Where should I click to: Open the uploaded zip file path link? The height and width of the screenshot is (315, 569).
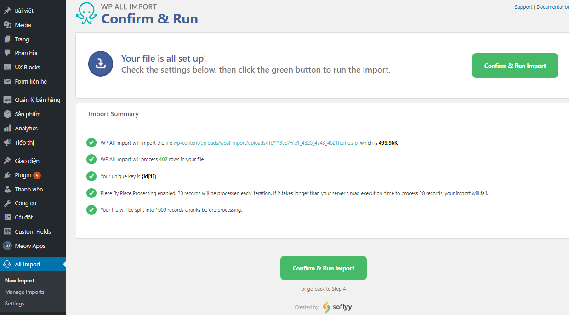265,143
